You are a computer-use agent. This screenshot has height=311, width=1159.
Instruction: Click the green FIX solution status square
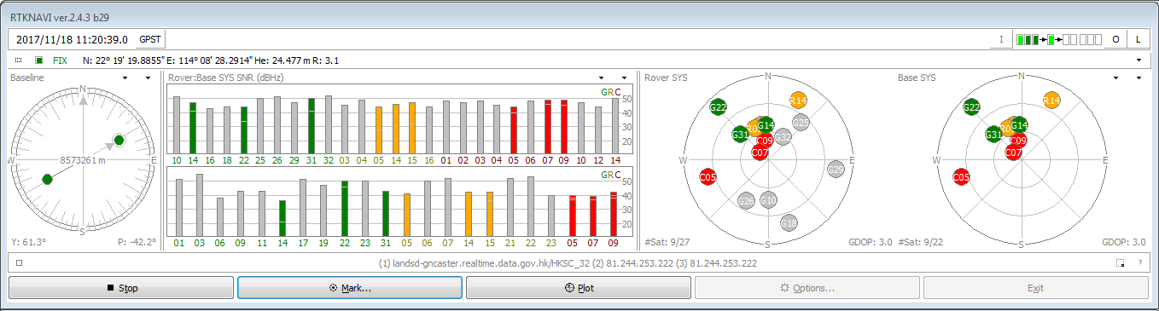(39, 60)
